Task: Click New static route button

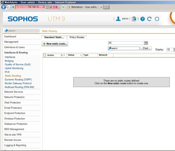Action: point(55,44)
